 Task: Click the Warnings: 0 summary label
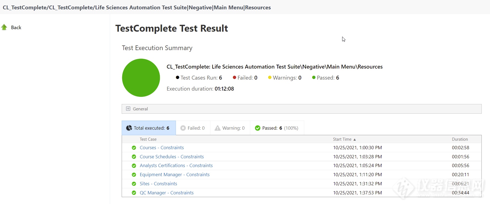287,78
